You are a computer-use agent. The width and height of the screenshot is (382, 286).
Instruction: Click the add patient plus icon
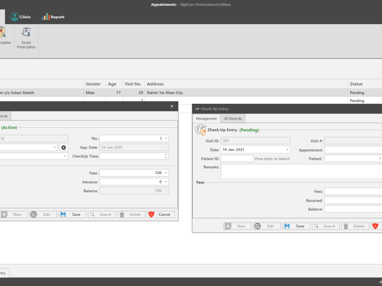click(x=63, y=147)
